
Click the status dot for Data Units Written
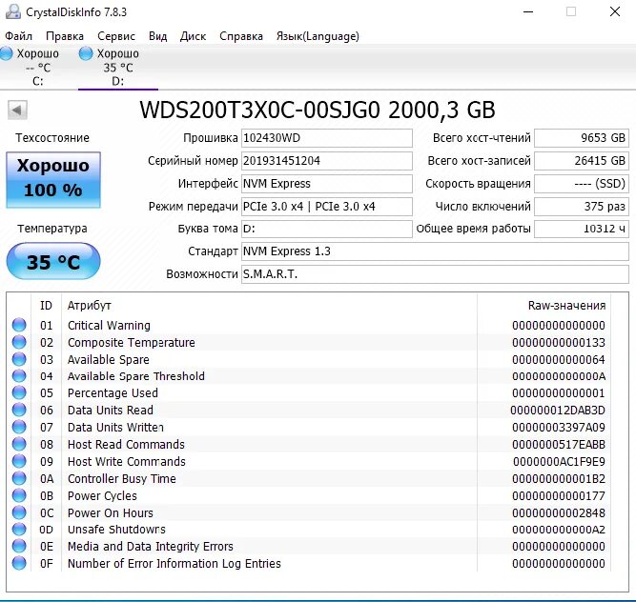coord(19,427)
